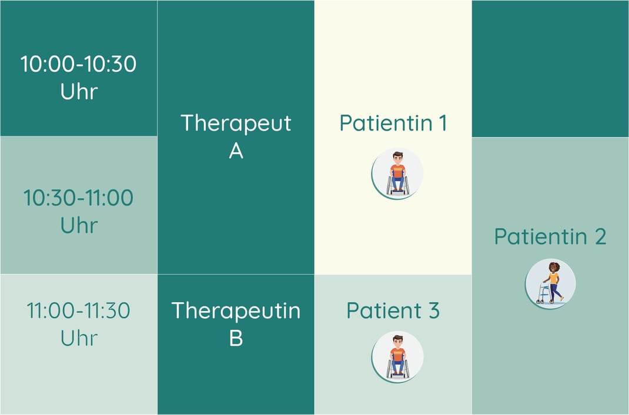Viewport: 629px width, 415px height.
Task: Click the word Uhr in the 11:00 slot
Action: click(79, 338)
